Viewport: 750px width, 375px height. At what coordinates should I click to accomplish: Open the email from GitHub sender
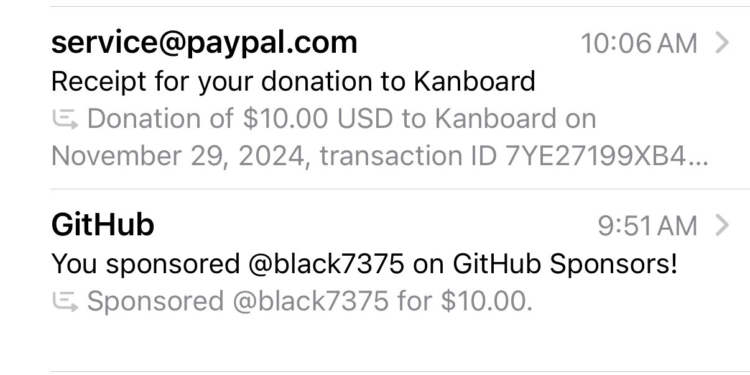103,225
